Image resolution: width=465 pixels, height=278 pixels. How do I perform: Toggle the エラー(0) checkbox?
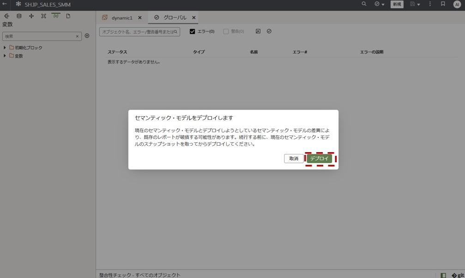point(192,31)
